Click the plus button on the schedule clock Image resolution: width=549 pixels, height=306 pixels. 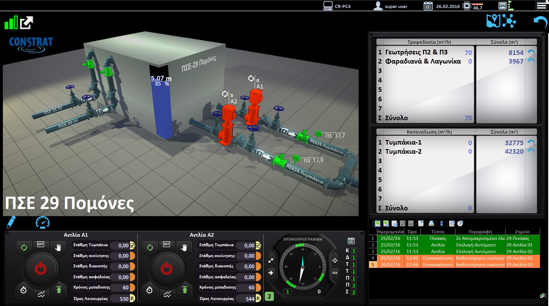point(335,260)
